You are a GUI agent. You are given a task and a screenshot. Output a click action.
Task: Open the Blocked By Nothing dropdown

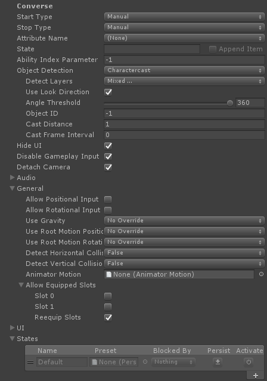tap(173, 362)
